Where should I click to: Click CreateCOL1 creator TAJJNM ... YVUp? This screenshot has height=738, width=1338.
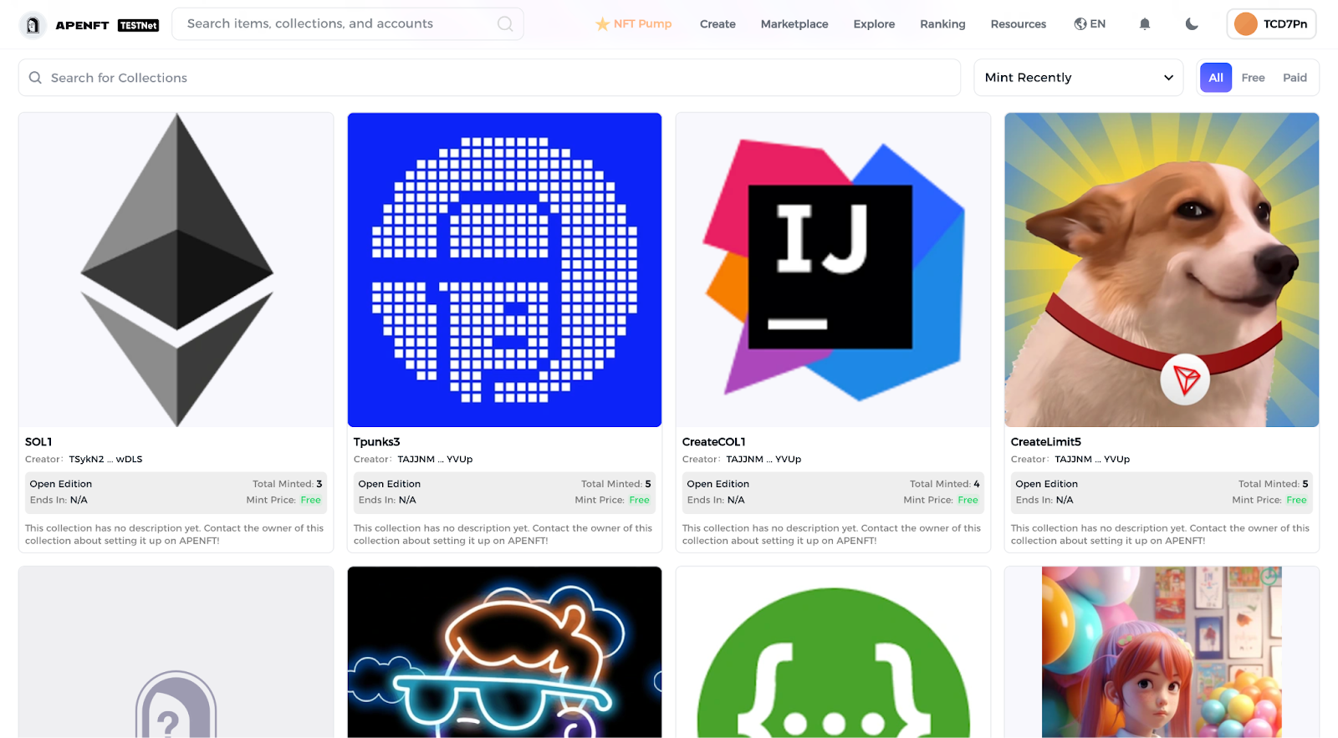pos(763,460)
